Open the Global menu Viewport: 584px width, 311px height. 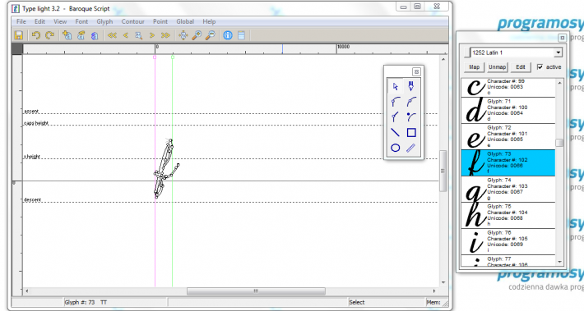(x=185, y=21)
